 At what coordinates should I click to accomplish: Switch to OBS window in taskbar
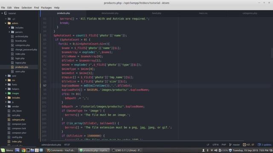127,150
